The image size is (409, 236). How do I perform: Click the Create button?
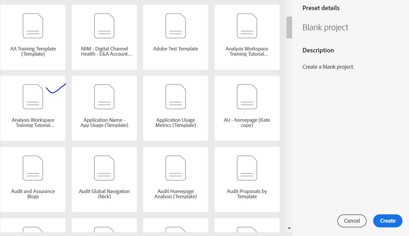point(388,221)
